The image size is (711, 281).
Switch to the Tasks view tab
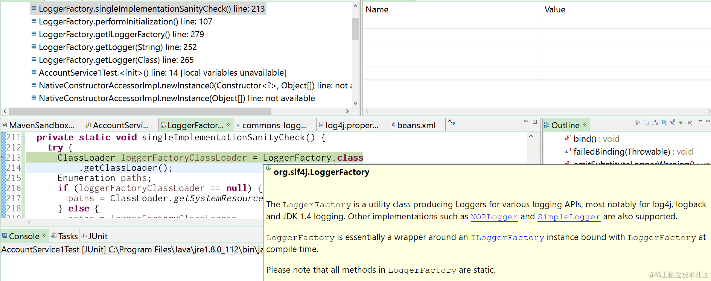tap(64, 236)
